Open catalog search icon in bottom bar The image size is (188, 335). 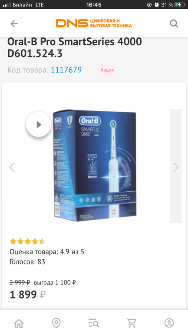94,323
